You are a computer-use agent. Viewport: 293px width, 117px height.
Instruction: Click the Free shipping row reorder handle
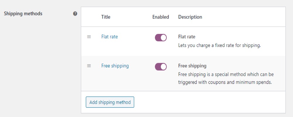pyautogui.click(x=89, y=66)
